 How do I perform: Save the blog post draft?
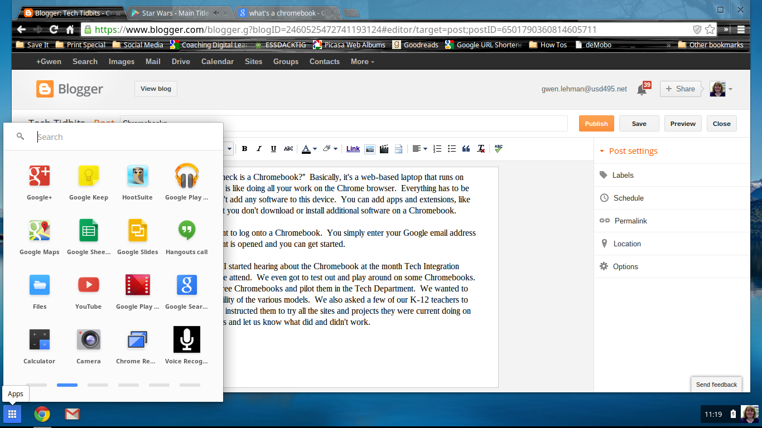coord(639,124)
